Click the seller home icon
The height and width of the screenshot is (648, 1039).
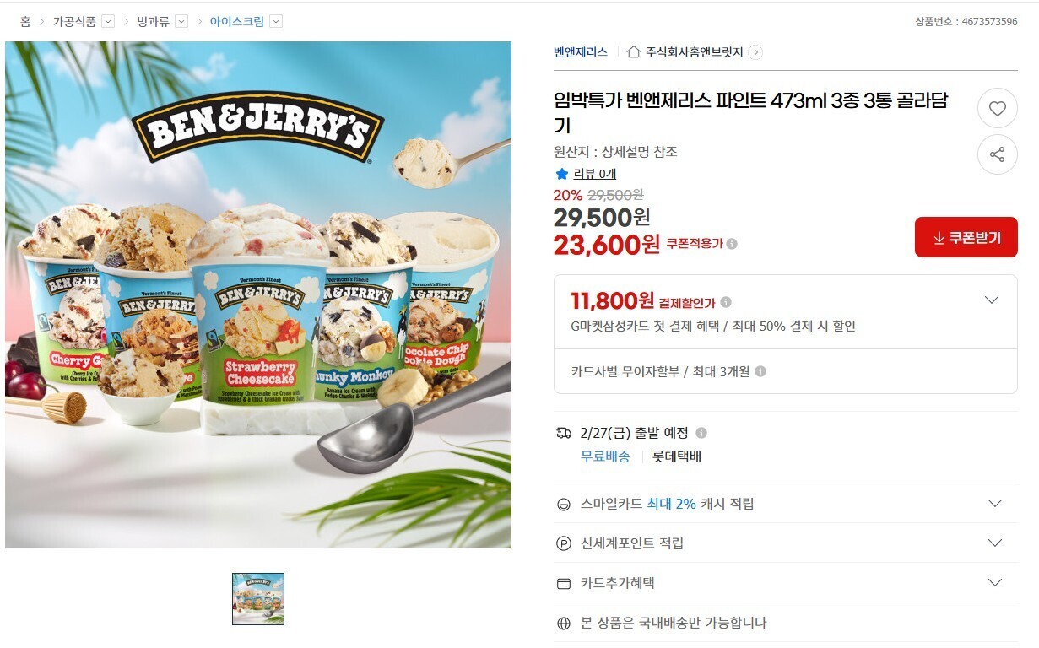click(634, 52)
